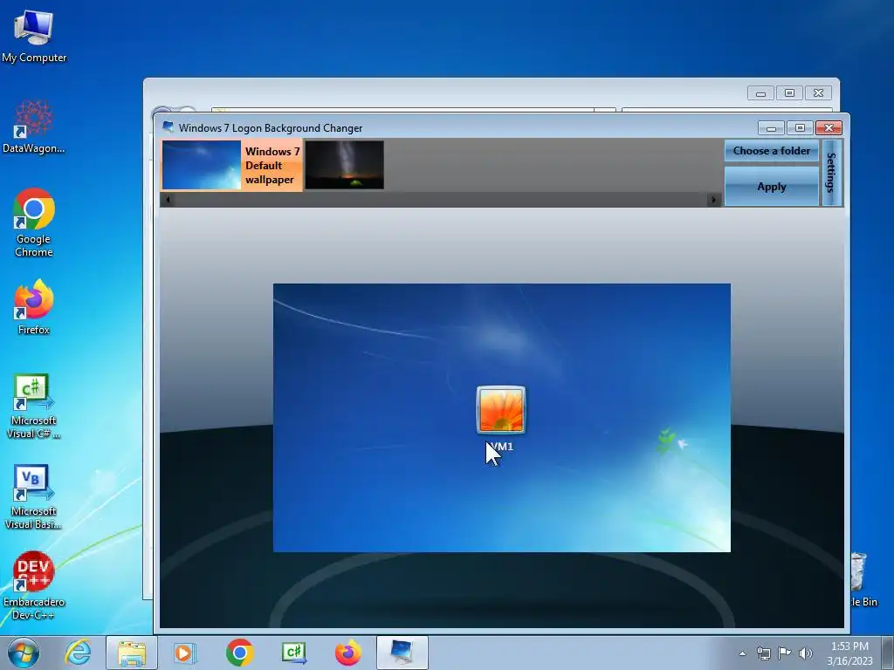Minimize the Logon Background Changer window
The image size is (894, 670).
[x=771, y=128]
